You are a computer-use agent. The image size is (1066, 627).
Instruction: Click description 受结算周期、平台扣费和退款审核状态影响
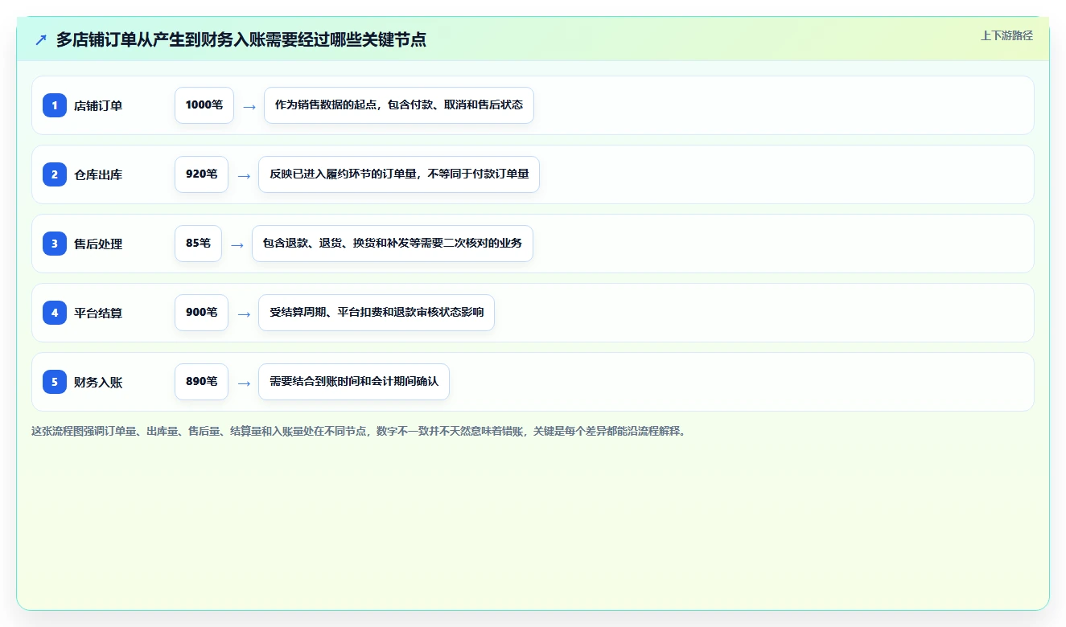click(377, 313)
